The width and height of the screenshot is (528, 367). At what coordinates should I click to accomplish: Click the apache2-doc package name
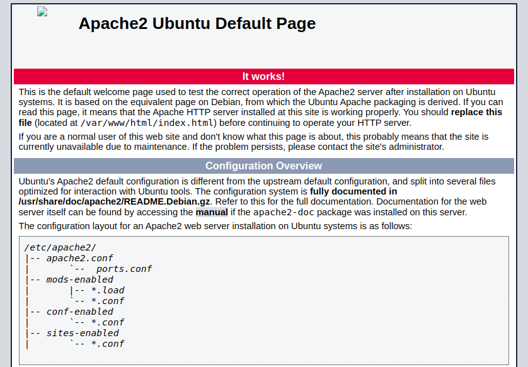[284, 212]
